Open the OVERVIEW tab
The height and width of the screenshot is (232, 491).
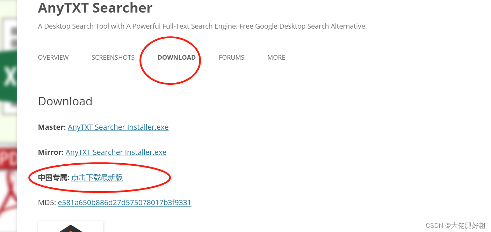click(53, 58)
